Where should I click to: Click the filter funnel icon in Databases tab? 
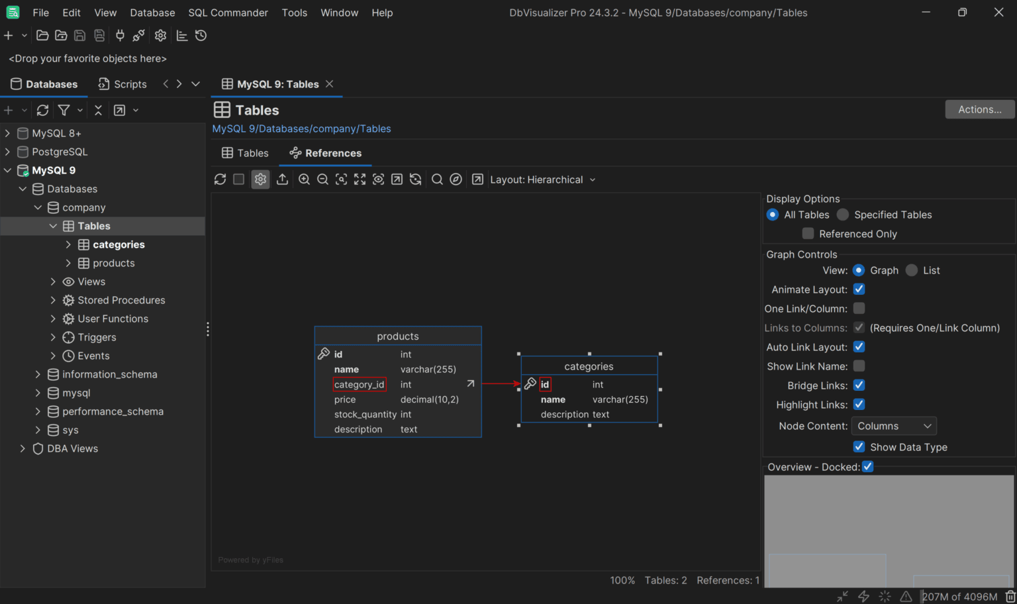(x=64, y=110)
